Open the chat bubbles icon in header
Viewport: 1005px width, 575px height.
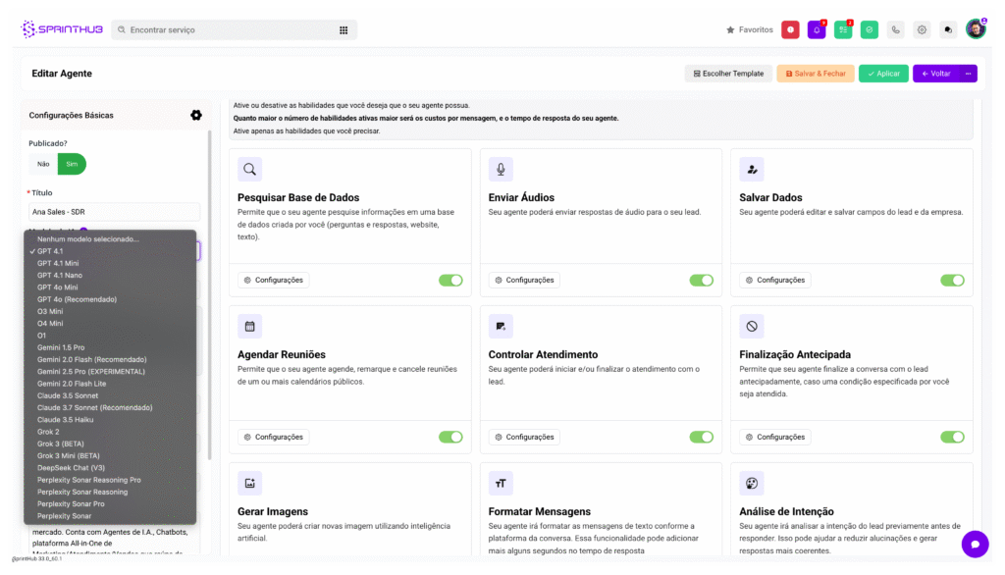pos(948,29)
